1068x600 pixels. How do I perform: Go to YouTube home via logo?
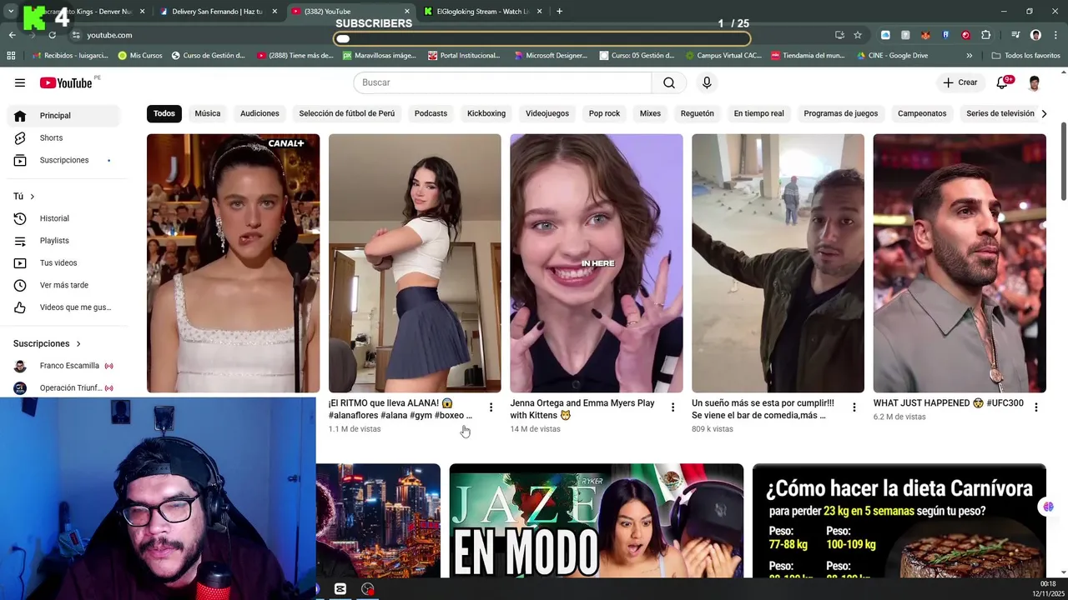pyautogui.click(x=66, y=82)
